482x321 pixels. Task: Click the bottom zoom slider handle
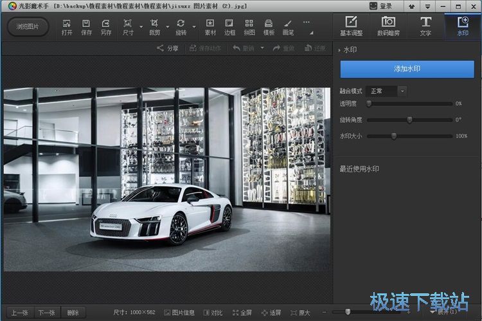(348, 312)
